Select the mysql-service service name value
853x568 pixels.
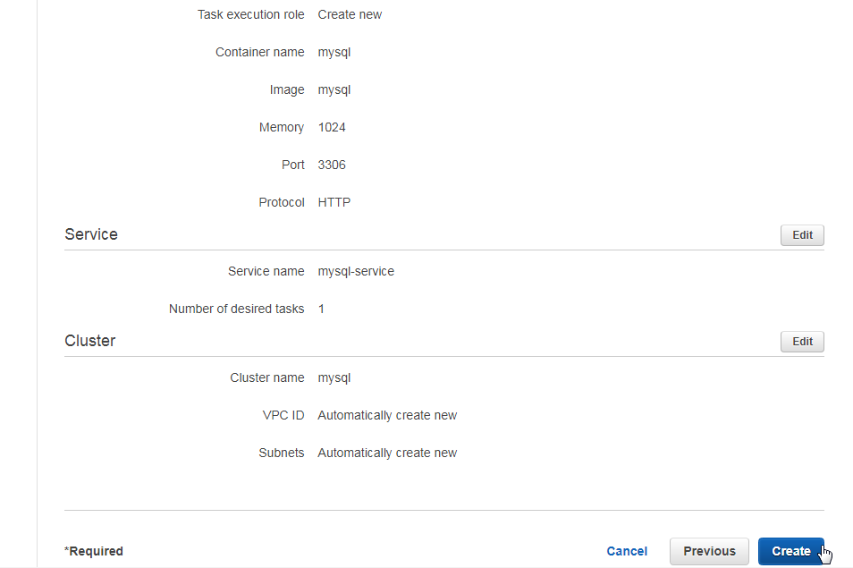point(356,271)
